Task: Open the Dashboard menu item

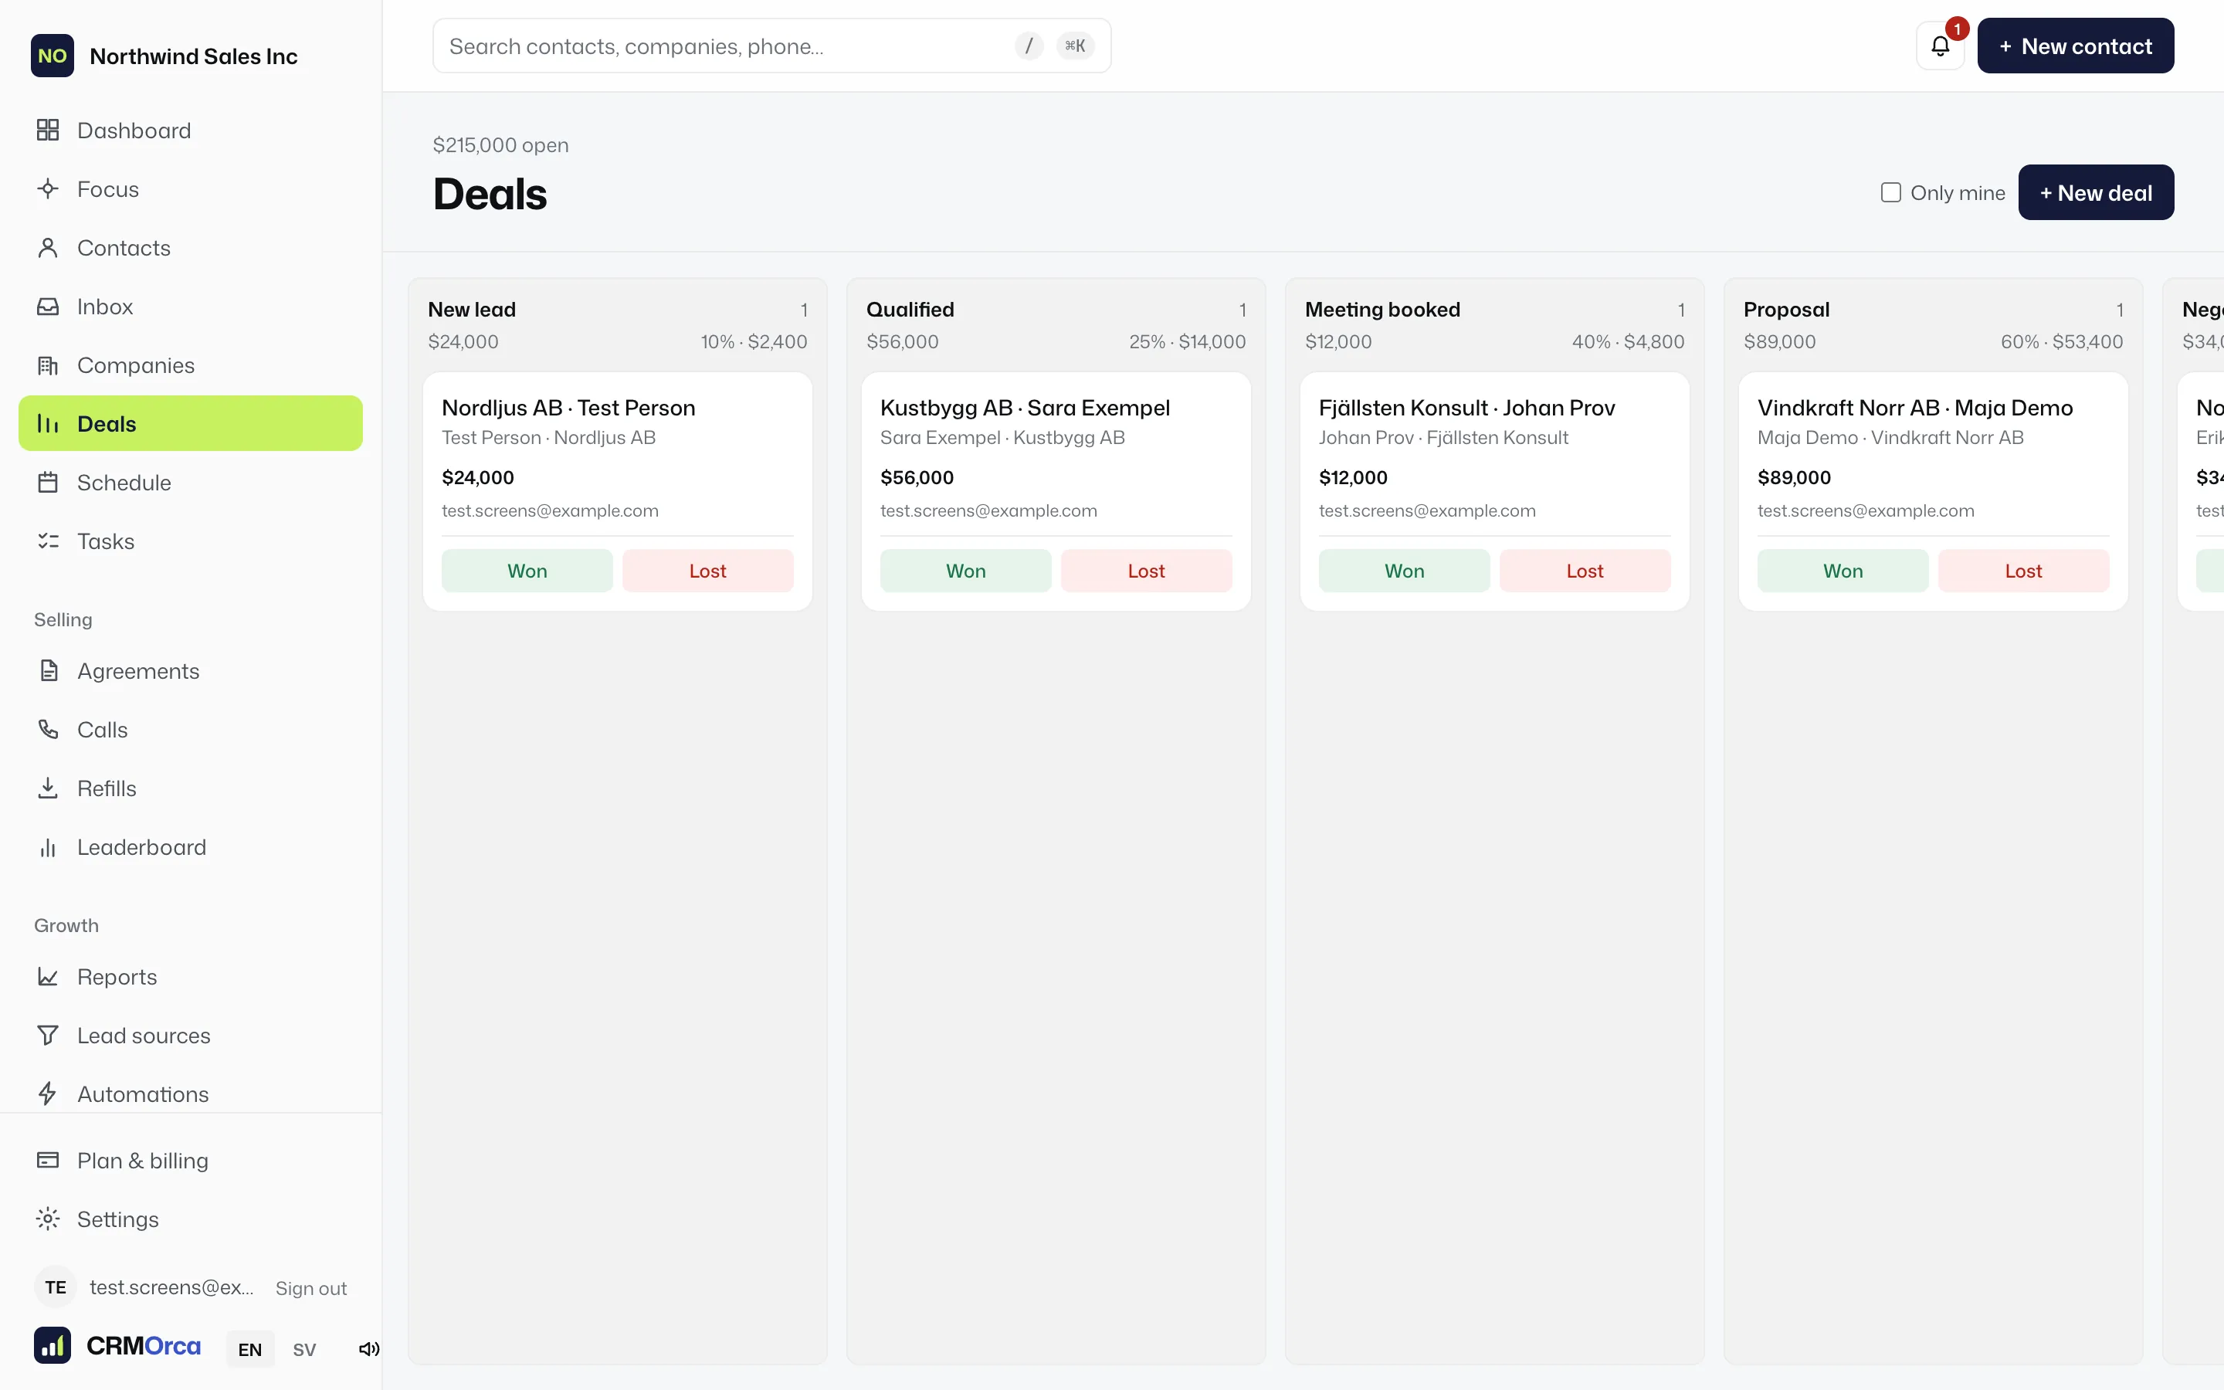Action: 190,131
